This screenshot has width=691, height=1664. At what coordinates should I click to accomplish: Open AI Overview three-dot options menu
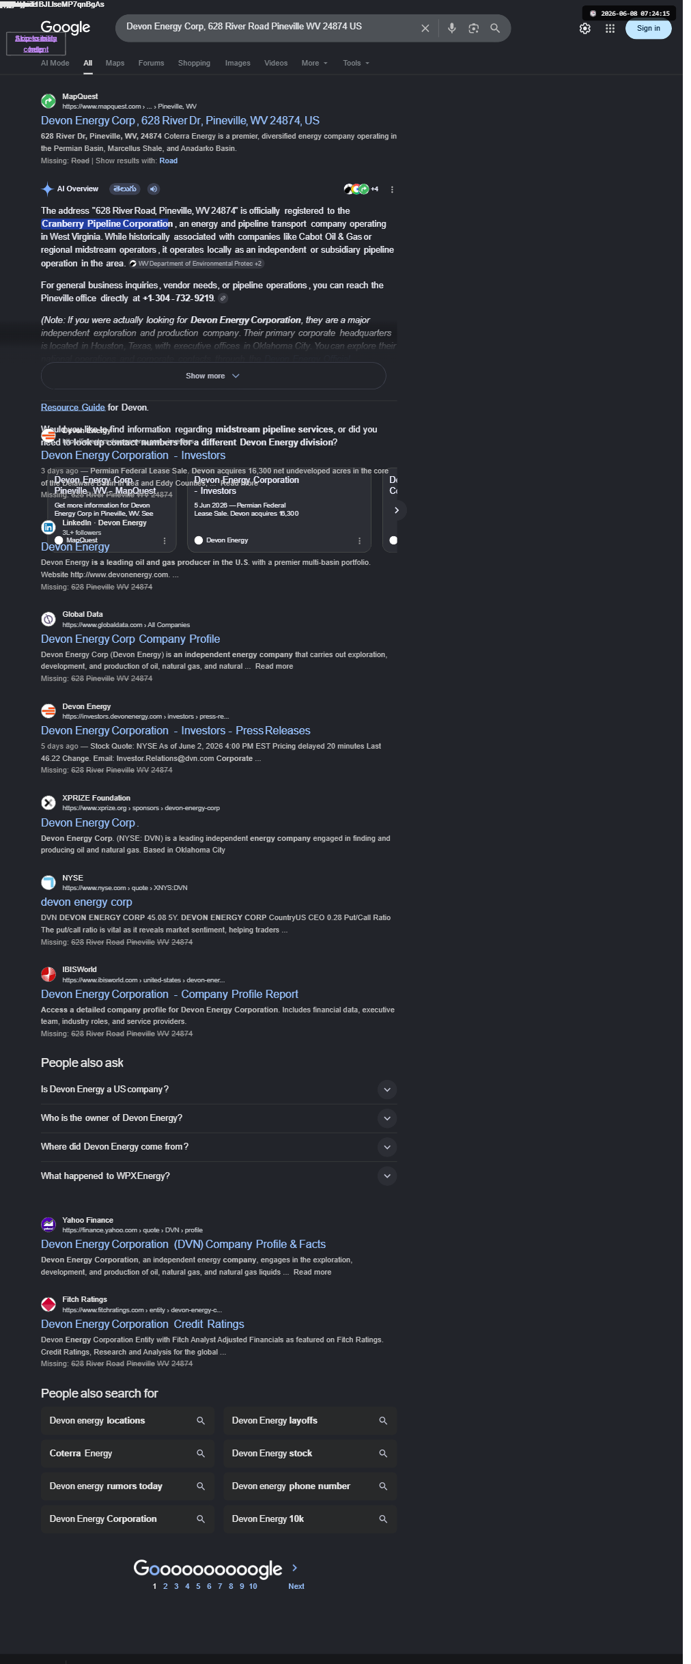pos(392,190)
